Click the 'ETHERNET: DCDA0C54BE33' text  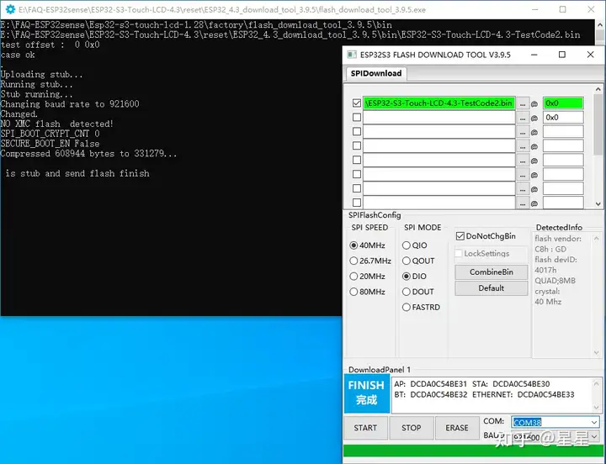pyautogui.click(x=524, y=395)
